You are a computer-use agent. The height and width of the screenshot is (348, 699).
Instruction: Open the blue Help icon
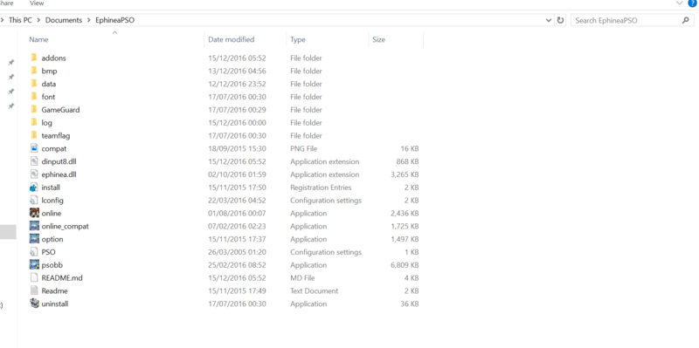[x=692, y=3]
